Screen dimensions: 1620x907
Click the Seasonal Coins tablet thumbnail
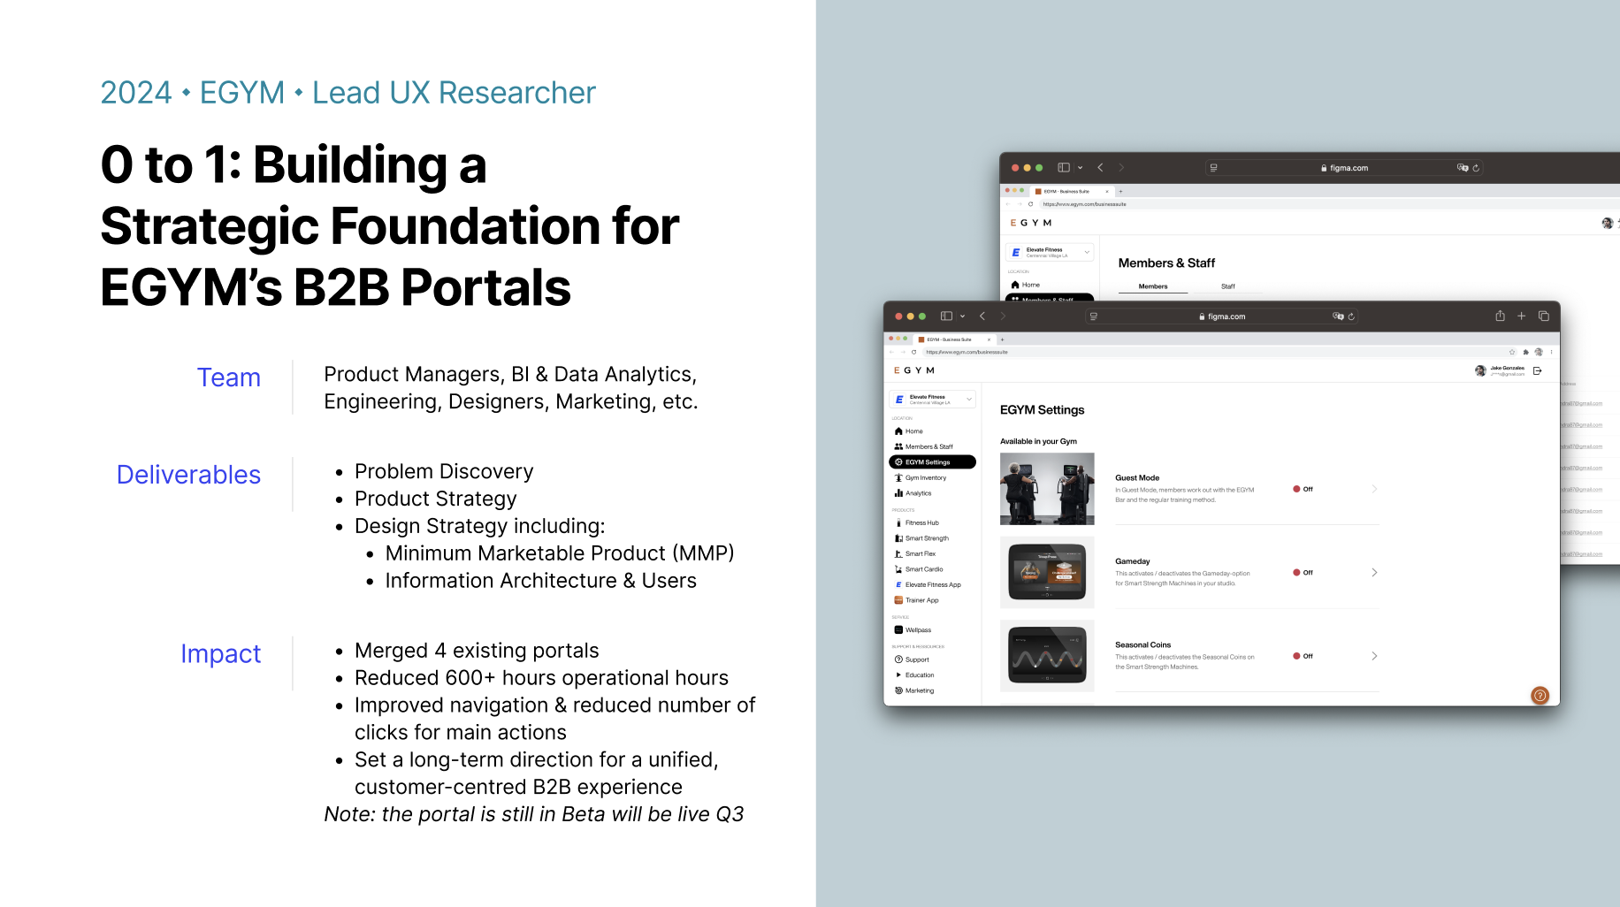coord(1047,656)
